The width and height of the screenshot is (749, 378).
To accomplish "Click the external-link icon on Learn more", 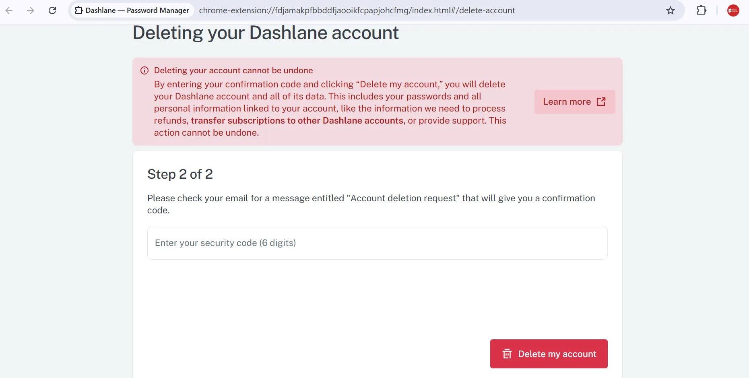I will point(601,102).
